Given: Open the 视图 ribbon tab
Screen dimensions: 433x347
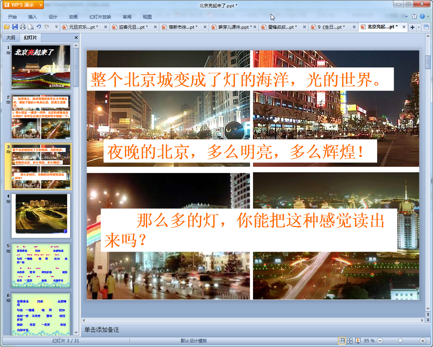Looking at the screenshot, I should point(147,17).
